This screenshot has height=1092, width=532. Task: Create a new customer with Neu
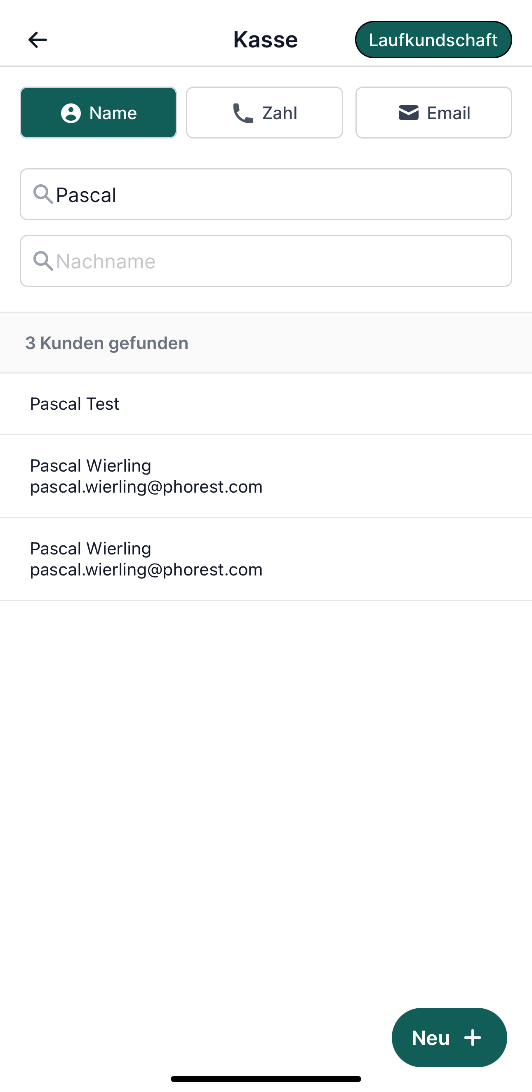(x=449, y=1037)
